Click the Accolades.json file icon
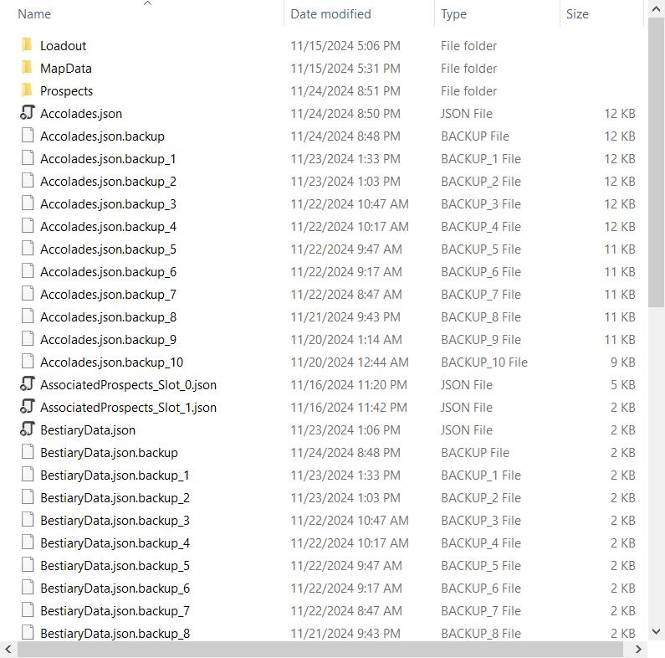 [x=27, y=112]
